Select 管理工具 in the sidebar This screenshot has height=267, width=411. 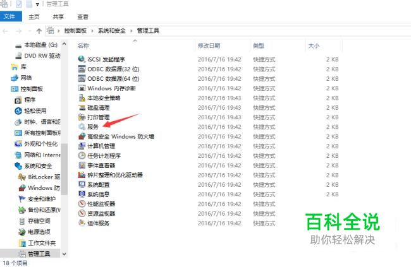(39, 254)
